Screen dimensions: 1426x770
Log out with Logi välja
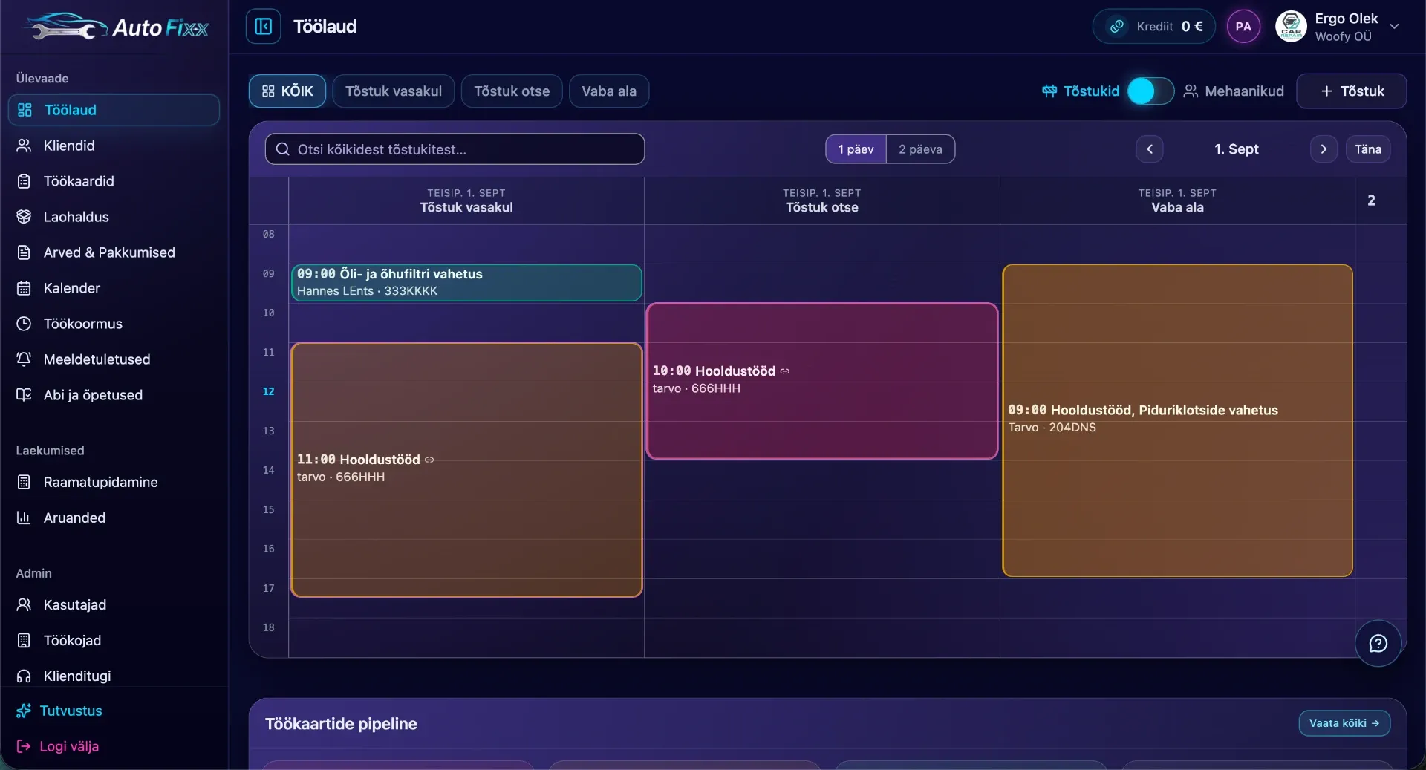click(x=58, y=746)
